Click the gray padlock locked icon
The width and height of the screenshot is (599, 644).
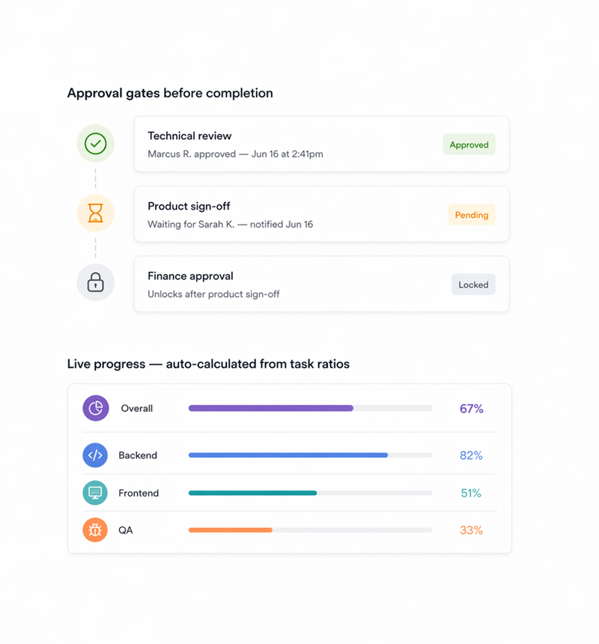pyautogui.click(x=96, y=283)
